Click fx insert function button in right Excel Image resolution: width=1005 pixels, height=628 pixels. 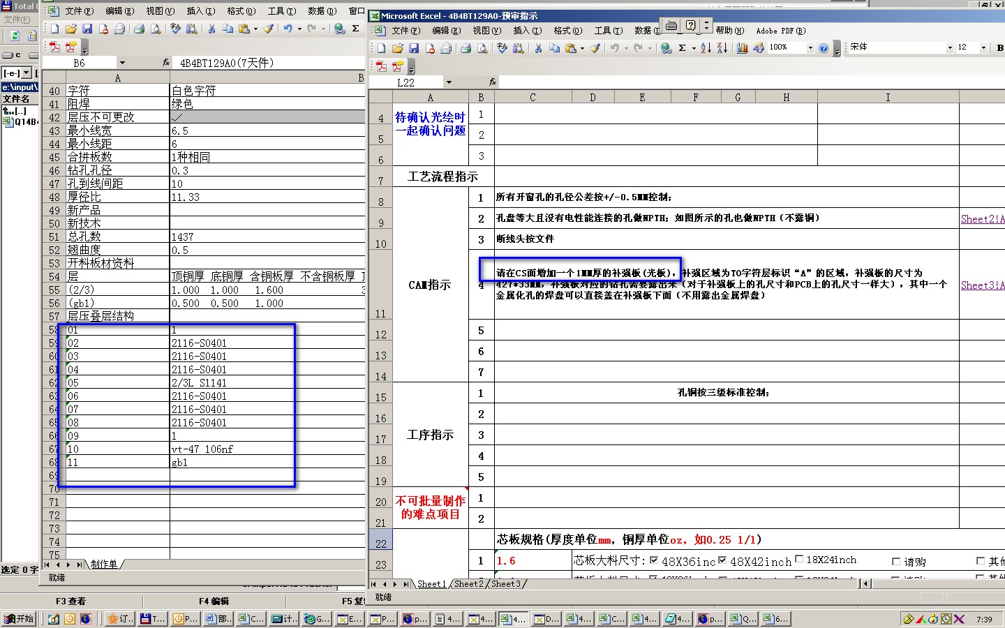(x=492, y=82)
